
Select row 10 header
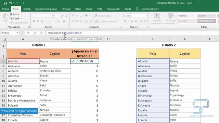pyautogui.click(x=3, y=81)
